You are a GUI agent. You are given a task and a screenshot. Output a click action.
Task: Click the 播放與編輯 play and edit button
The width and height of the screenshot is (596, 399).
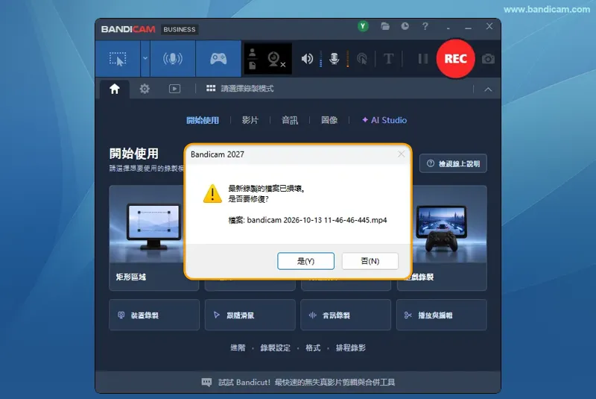point(441,315)
